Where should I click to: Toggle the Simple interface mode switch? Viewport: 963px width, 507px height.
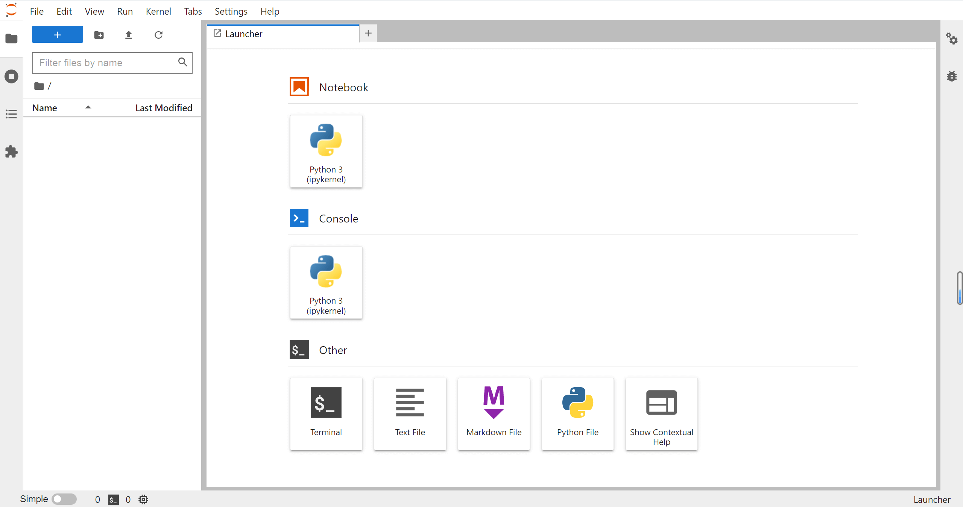[64, 499]
